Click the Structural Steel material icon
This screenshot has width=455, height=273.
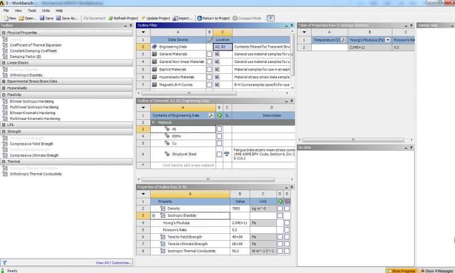(x=167, y=154)
